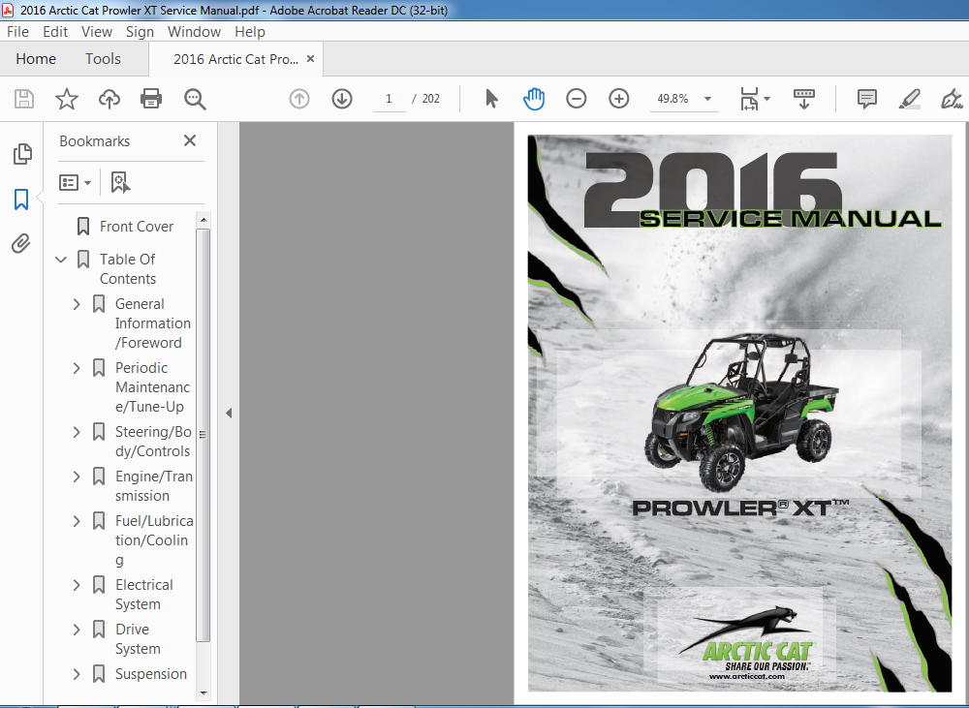Open the Attachments paperclip icon

coord(21,243)
